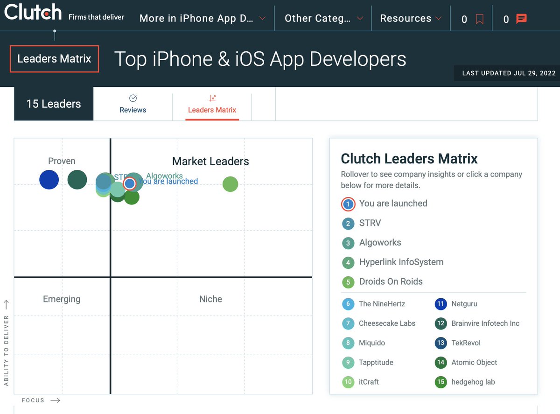560x414 pixels.
Task: Select numbered circle 14 for Atomic Object
Action: click(x=441, y=363)
